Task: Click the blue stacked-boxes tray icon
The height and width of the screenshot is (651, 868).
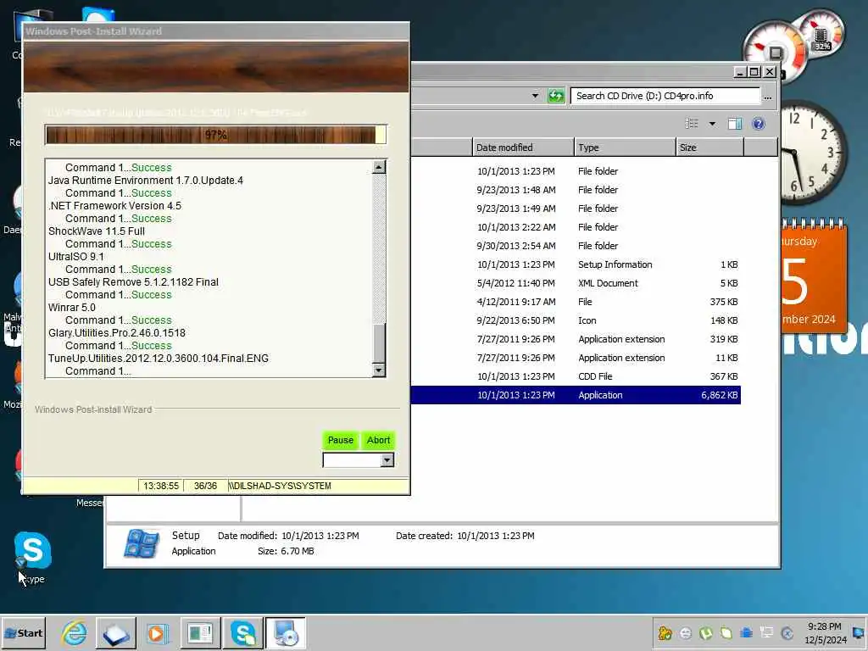Action: pyautogui.click(x=746, y=632)
